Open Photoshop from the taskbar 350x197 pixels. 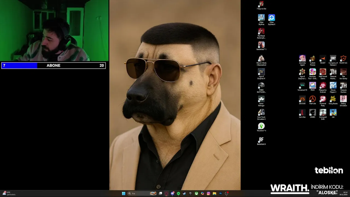220,193
